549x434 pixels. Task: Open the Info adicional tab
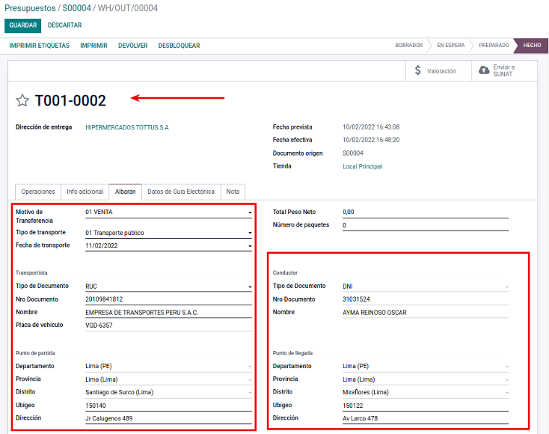coord(85,192)
